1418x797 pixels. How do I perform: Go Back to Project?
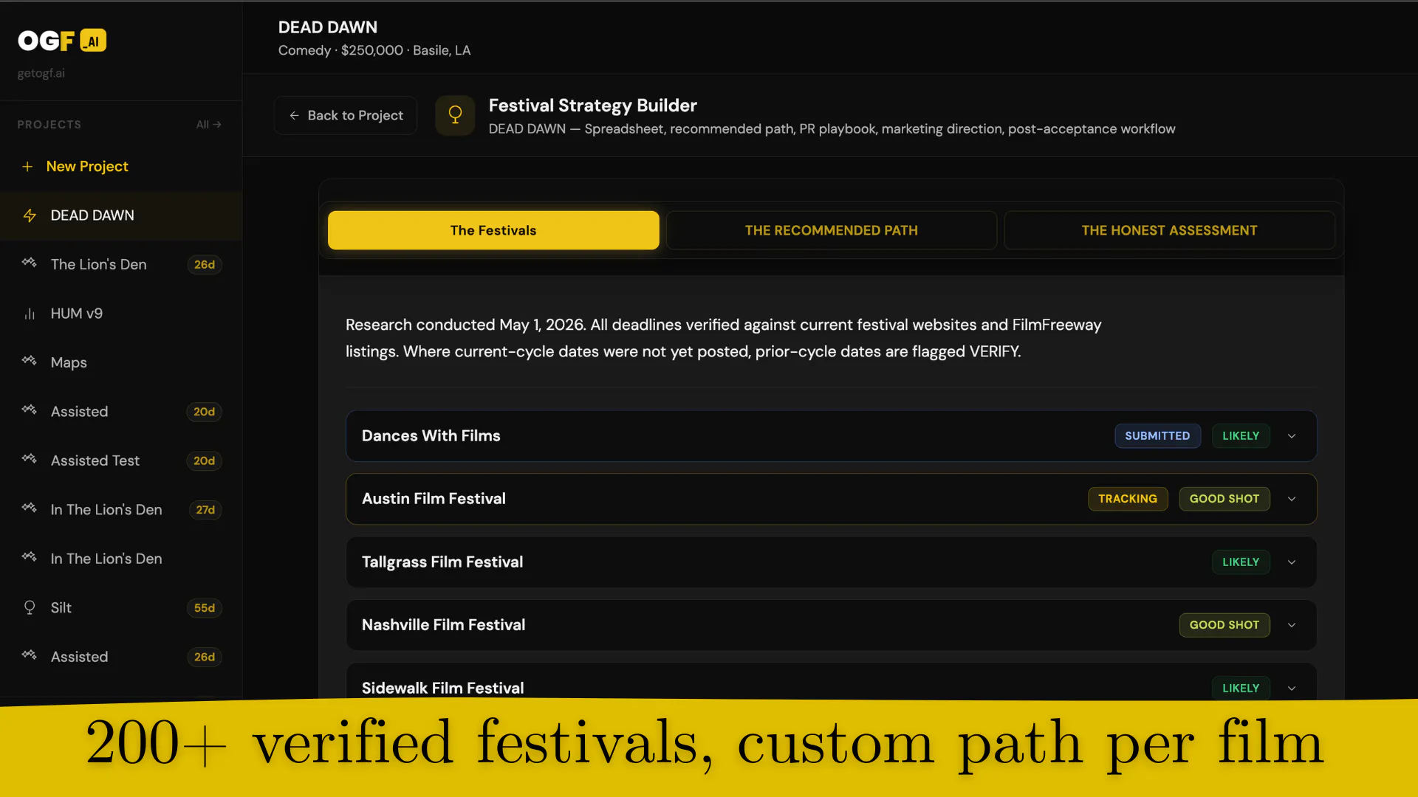[x=346, y=116]
